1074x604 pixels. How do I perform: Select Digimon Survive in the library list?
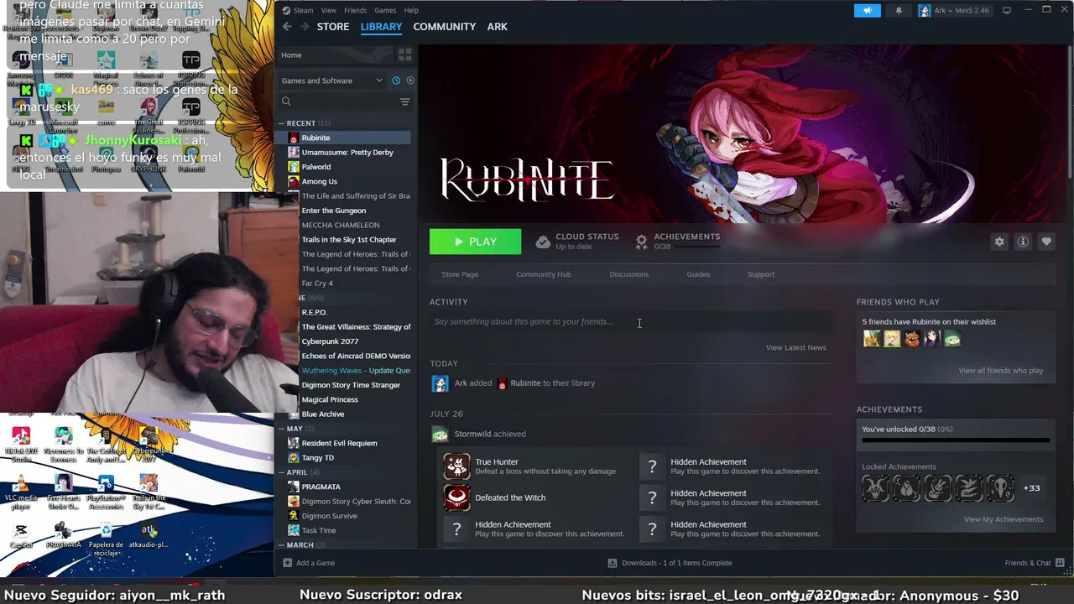[x=329, y=516]
